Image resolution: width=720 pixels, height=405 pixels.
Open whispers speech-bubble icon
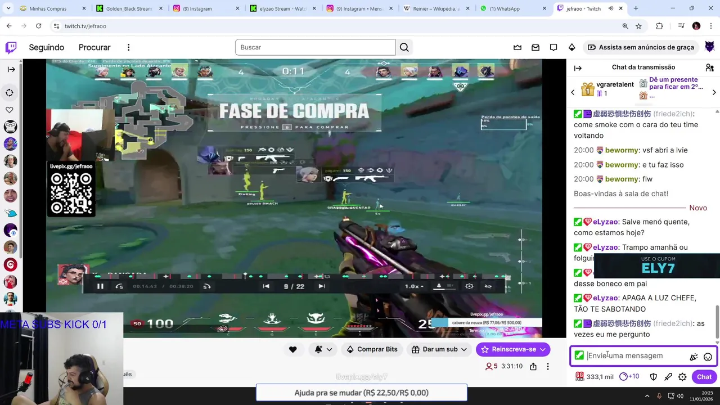click(x=553, y=47)
